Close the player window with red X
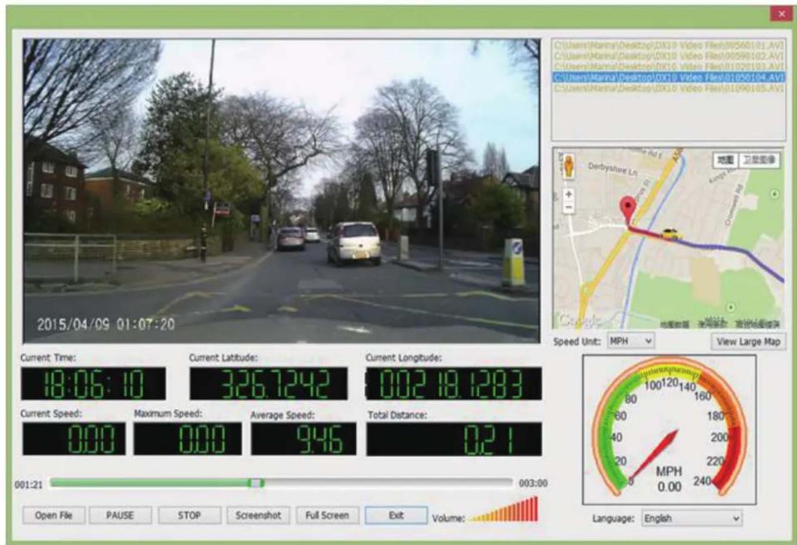The image size is (797, 545). 781,14
